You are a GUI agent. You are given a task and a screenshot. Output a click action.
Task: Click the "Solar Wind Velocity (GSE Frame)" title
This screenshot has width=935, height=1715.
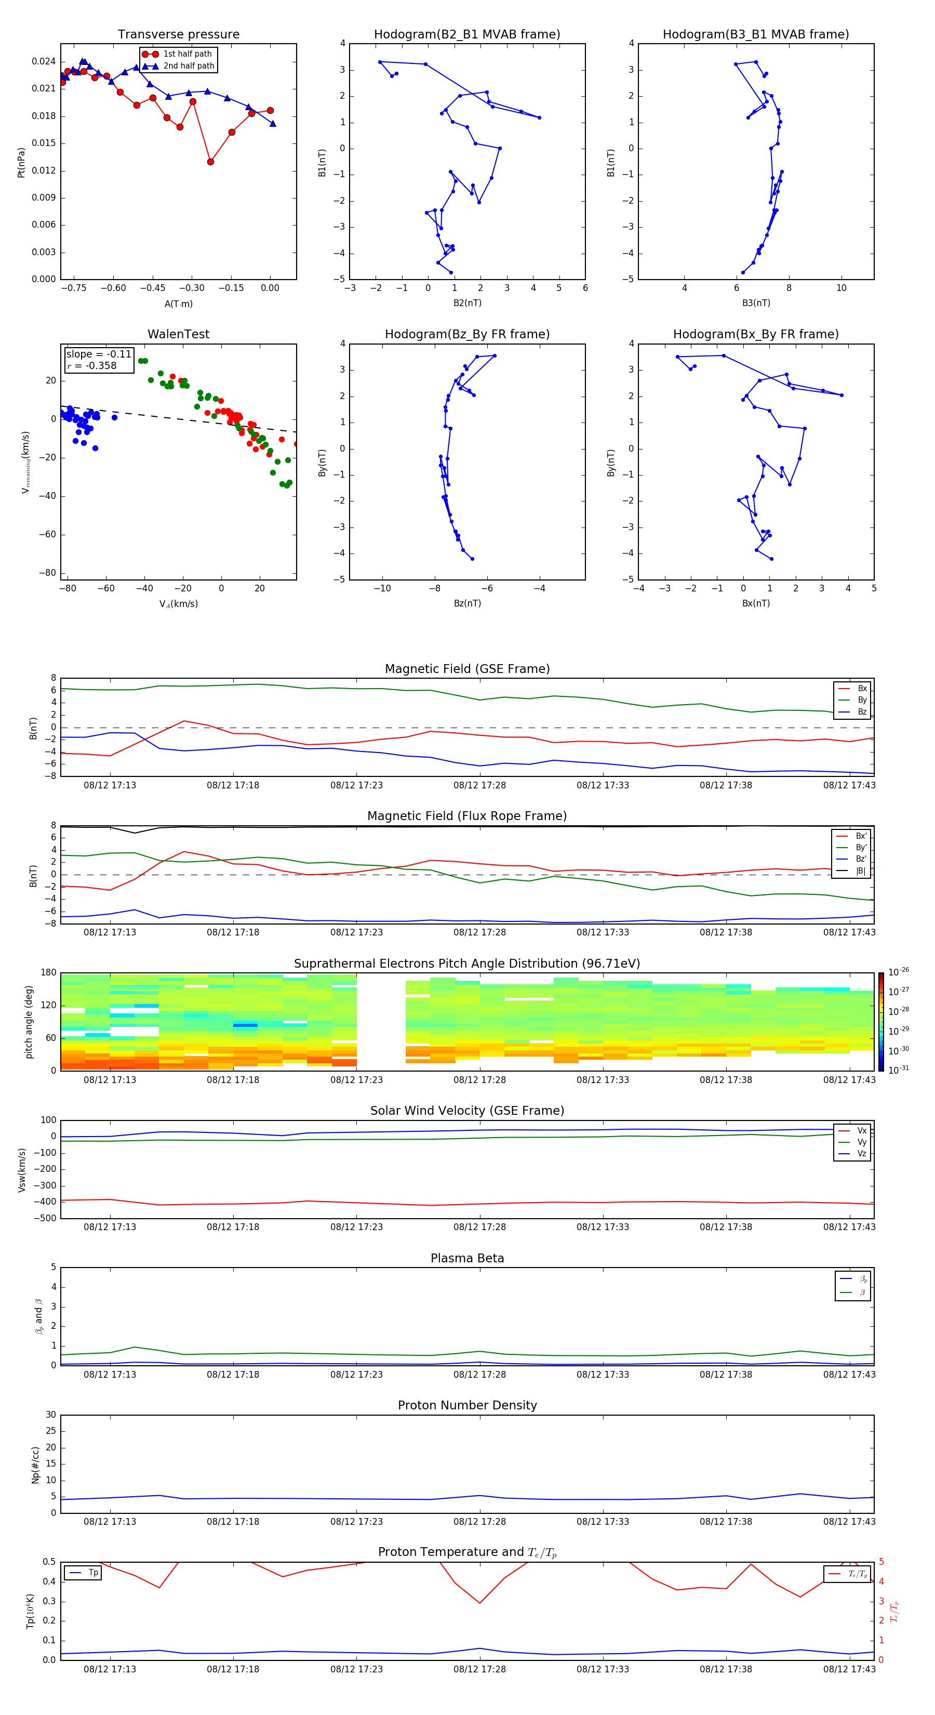[467, 1111]
